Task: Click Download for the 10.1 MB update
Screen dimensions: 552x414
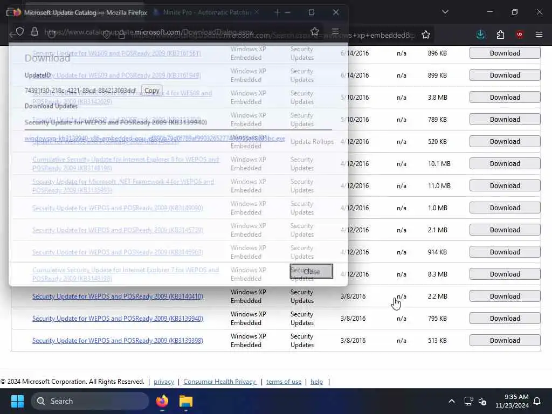Action: [505, 164]
